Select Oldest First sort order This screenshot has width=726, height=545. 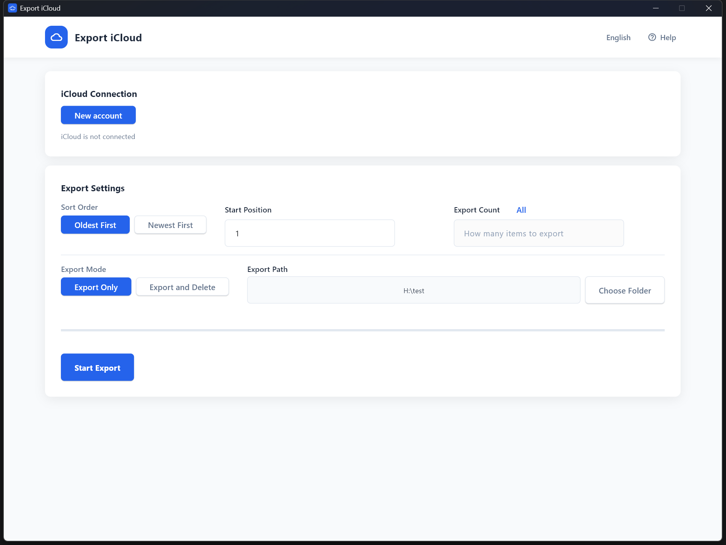(95, 225)
